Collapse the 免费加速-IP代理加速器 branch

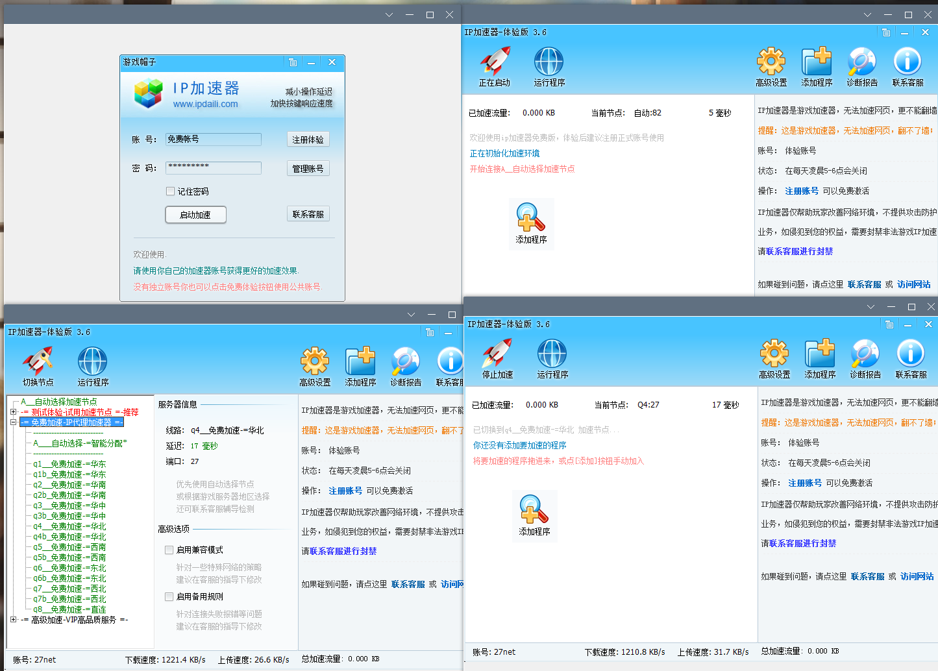tap(12, 422)
